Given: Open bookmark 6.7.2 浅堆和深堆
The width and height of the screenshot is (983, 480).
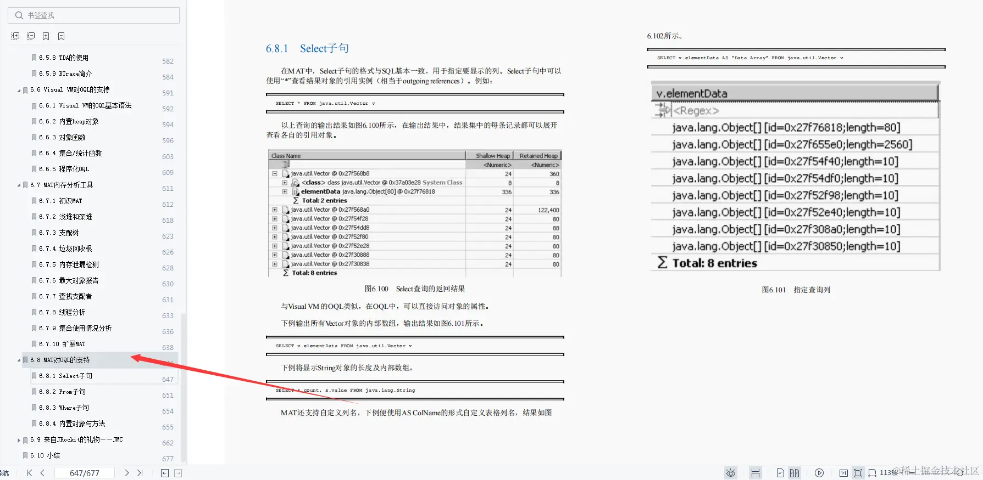Looking at the screenshot, I should 65,217.
